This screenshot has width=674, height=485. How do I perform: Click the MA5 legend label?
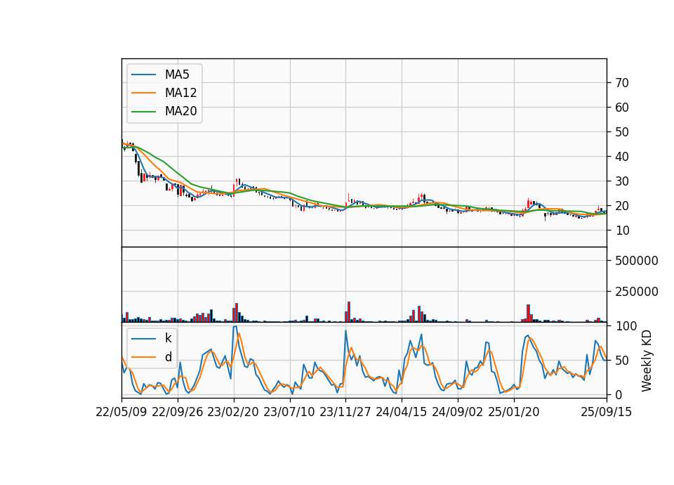(x=177, y=75)
